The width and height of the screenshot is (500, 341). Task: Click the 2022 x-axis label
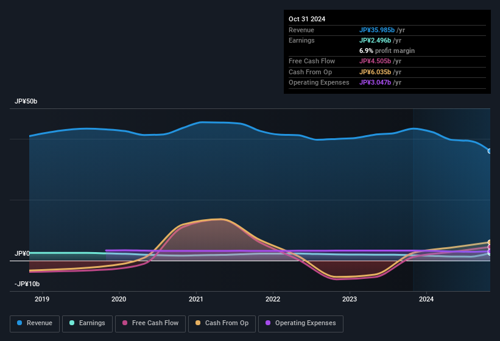273,299
